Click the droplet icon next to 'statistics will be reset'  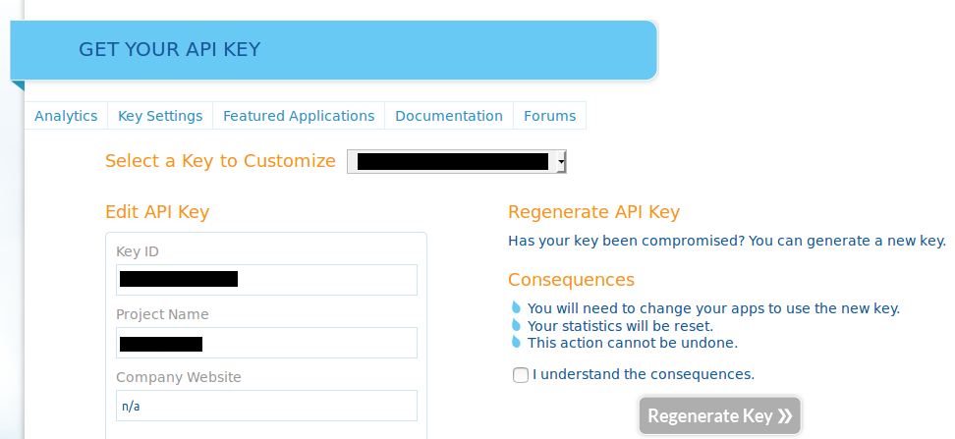(517, 324)
